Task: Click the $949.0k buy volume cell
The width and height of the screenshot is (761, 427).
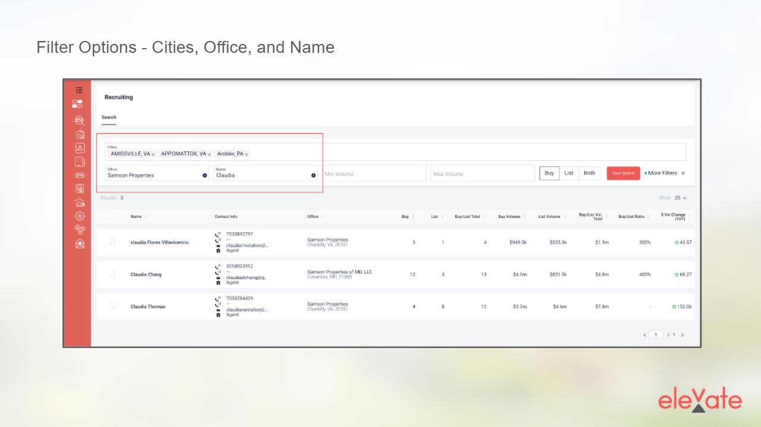Action: (518, 242)
